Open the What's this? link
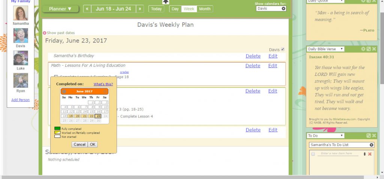 (x=103, y=84)
